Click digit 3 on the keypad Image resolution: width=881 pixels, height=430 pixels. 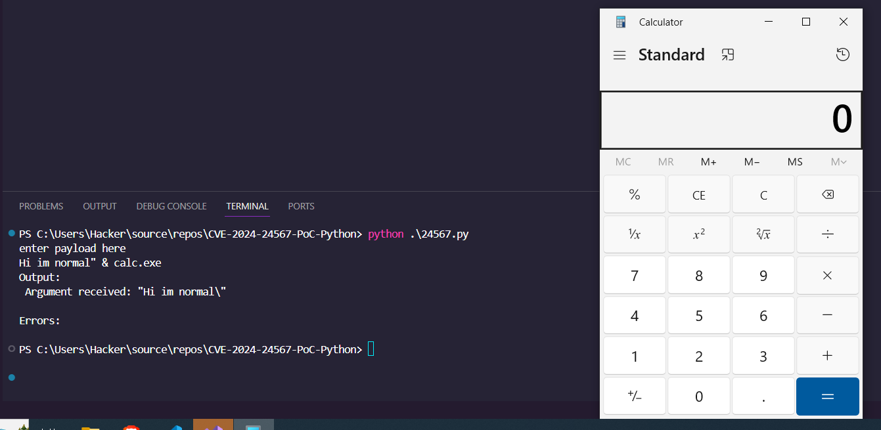(x=763, y=356)
